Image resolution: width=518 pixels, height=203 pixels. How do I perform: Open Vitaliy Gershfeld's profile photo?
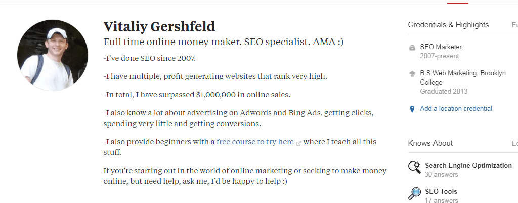click(x=53, y=55)
